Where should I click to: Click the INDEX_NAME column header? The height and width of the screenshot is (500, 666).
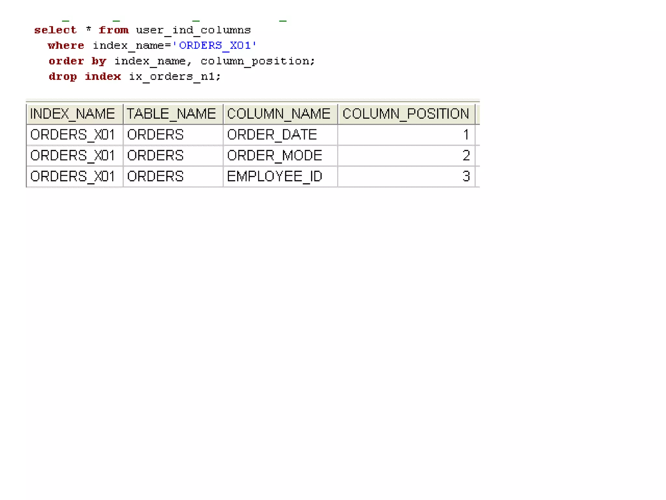(73, 114)
